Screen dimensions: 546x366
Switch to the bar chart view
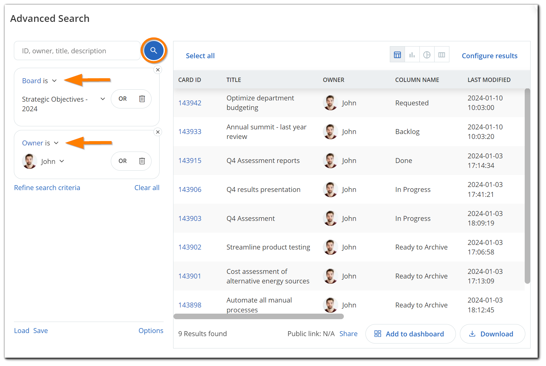412,54
